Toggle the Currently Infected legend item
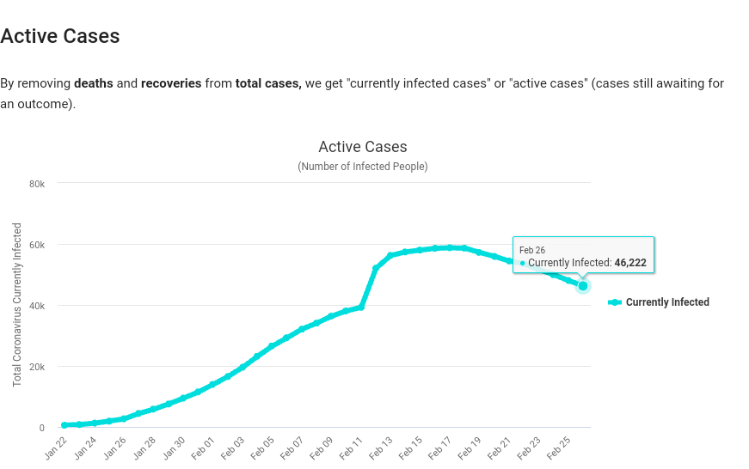Image resolution: width=749 pixels, height=469 pixels. click(659, 302)
